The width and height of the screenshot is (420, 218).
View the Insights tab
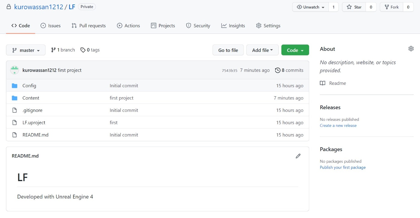[x=233, y=25]
